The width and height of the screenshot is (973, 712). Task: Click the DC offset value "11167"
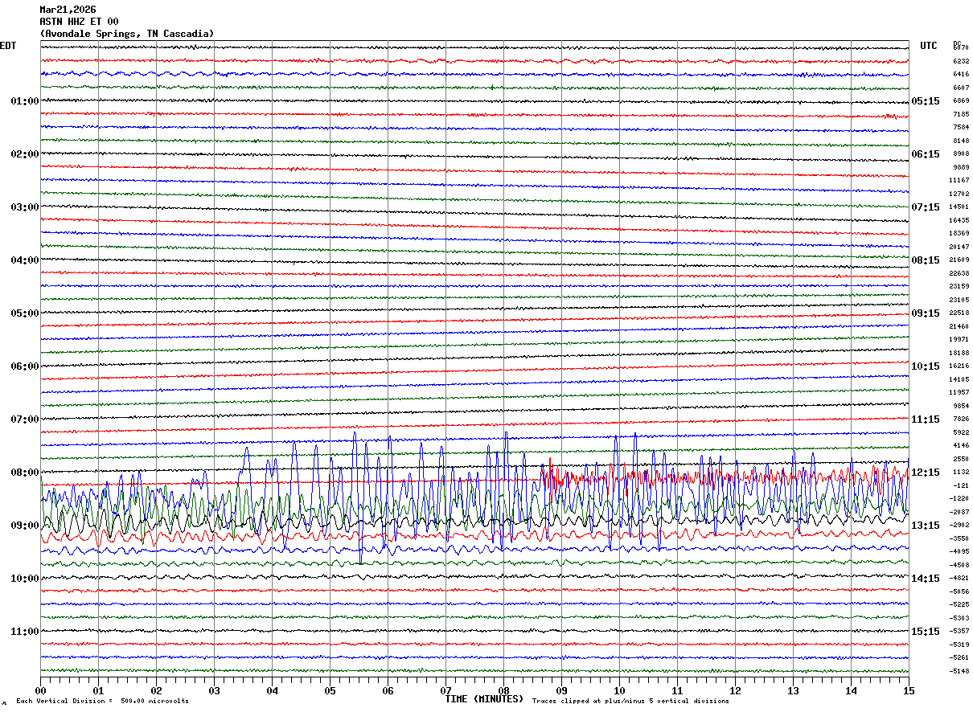pyautogui.click(x=959, y=181)
